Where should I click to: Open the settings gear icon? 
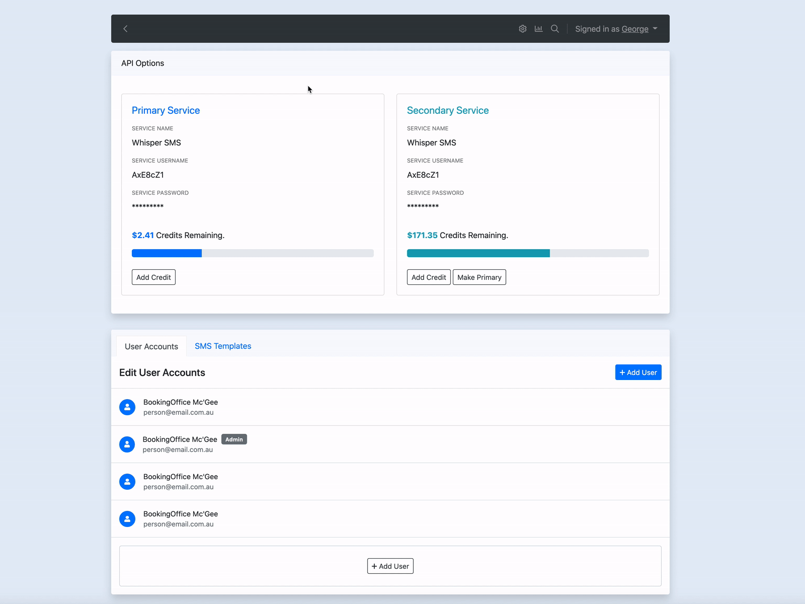[x=523, y=29]
